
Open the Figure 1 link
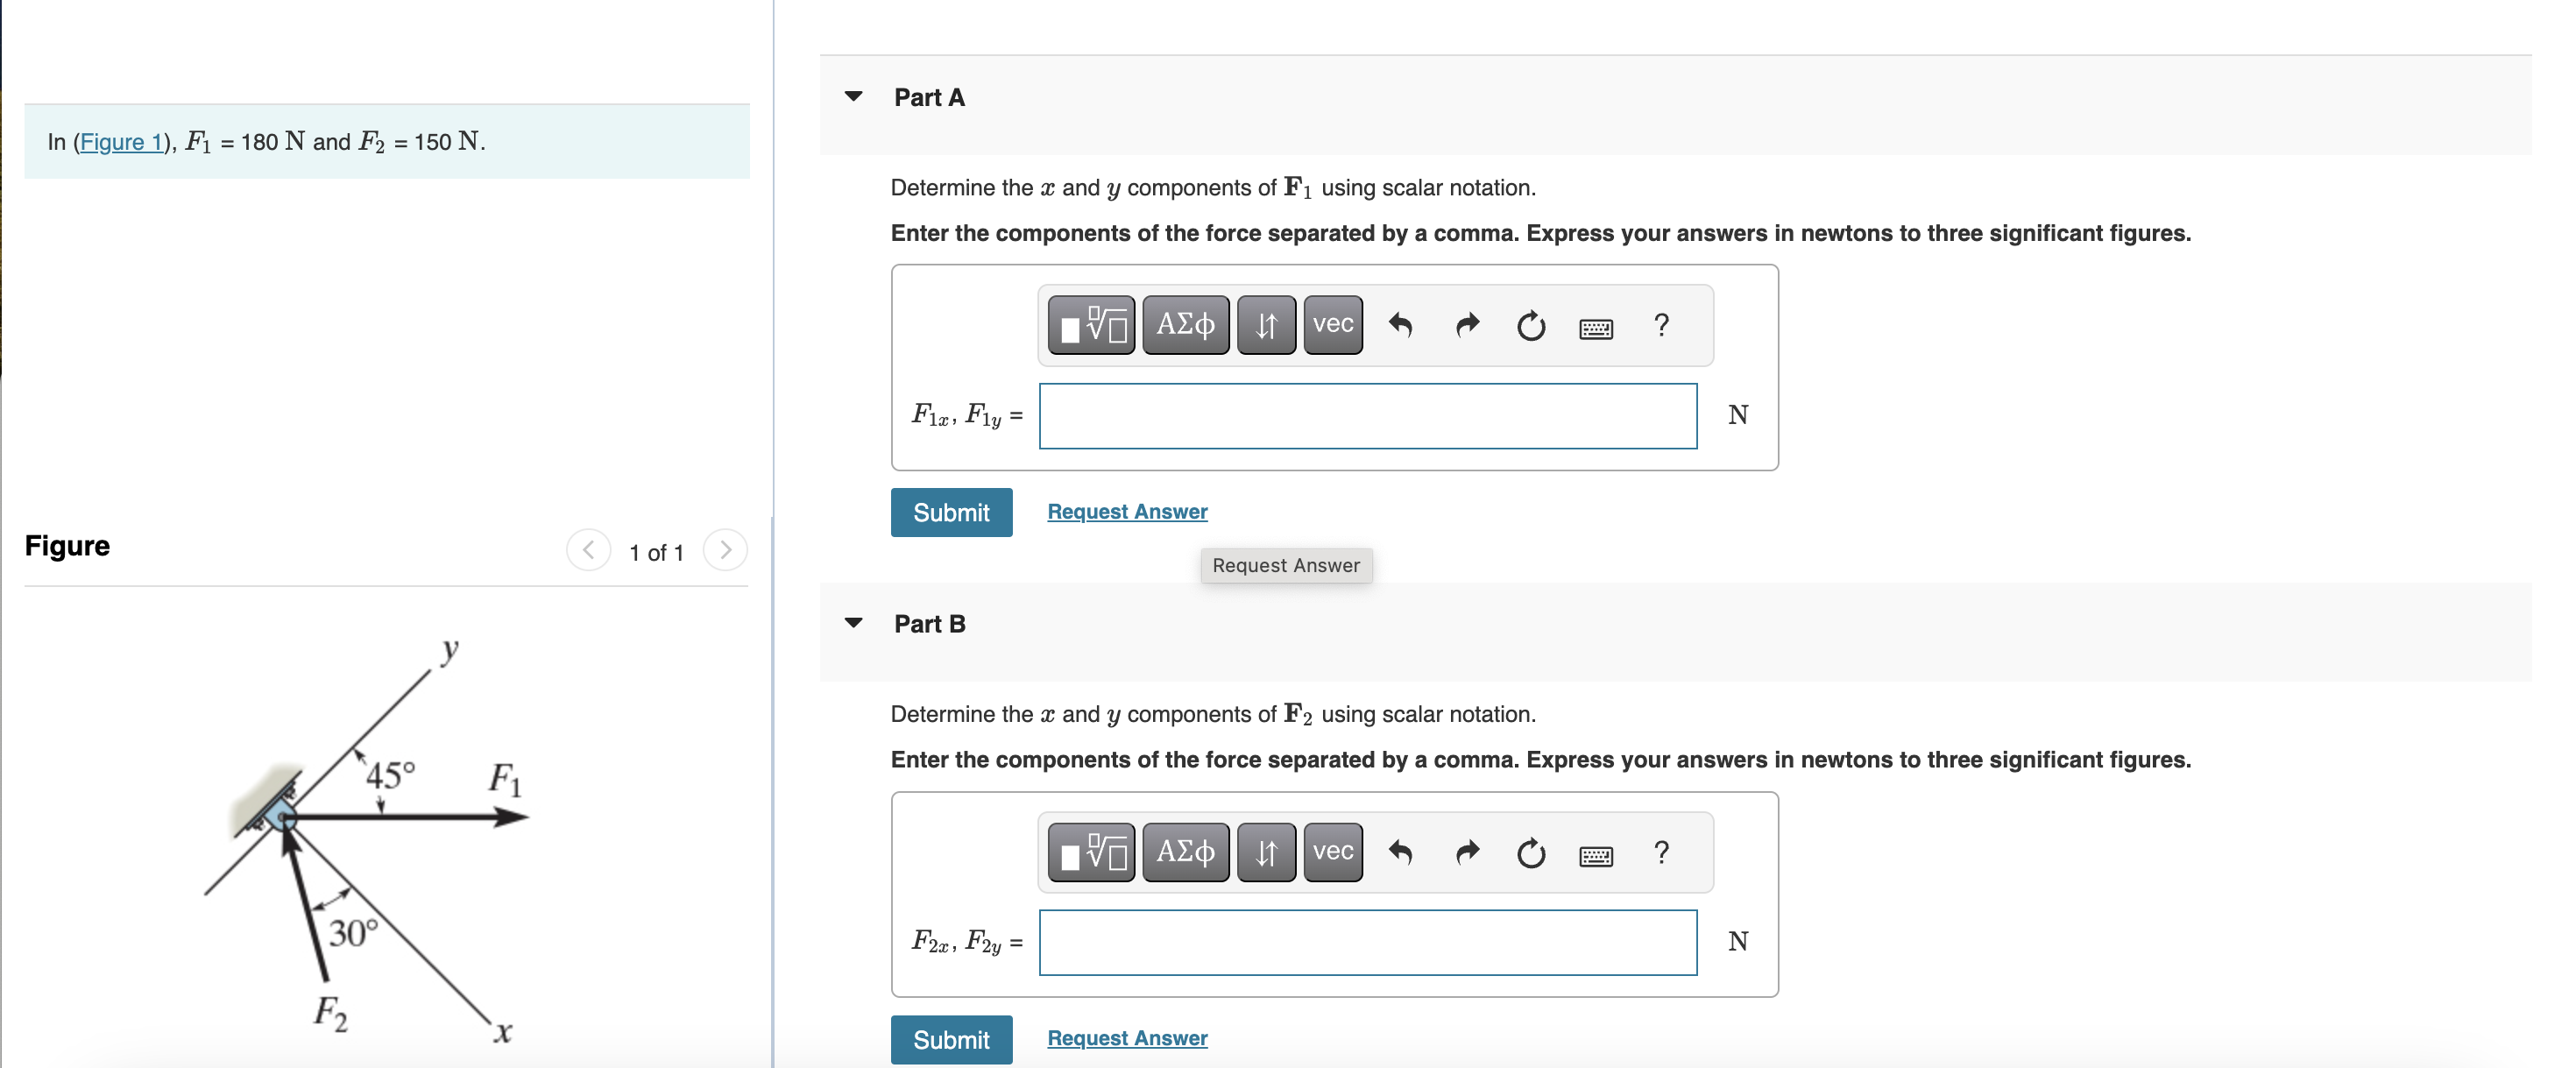122,142
